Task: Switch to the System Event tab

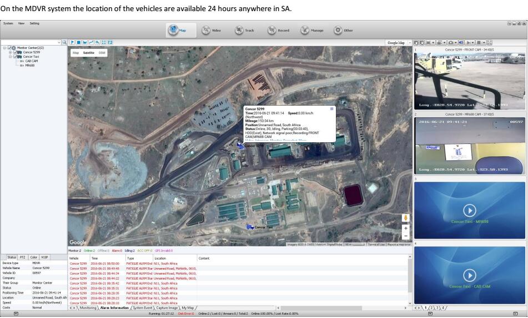Action: [x=143, y=308]
